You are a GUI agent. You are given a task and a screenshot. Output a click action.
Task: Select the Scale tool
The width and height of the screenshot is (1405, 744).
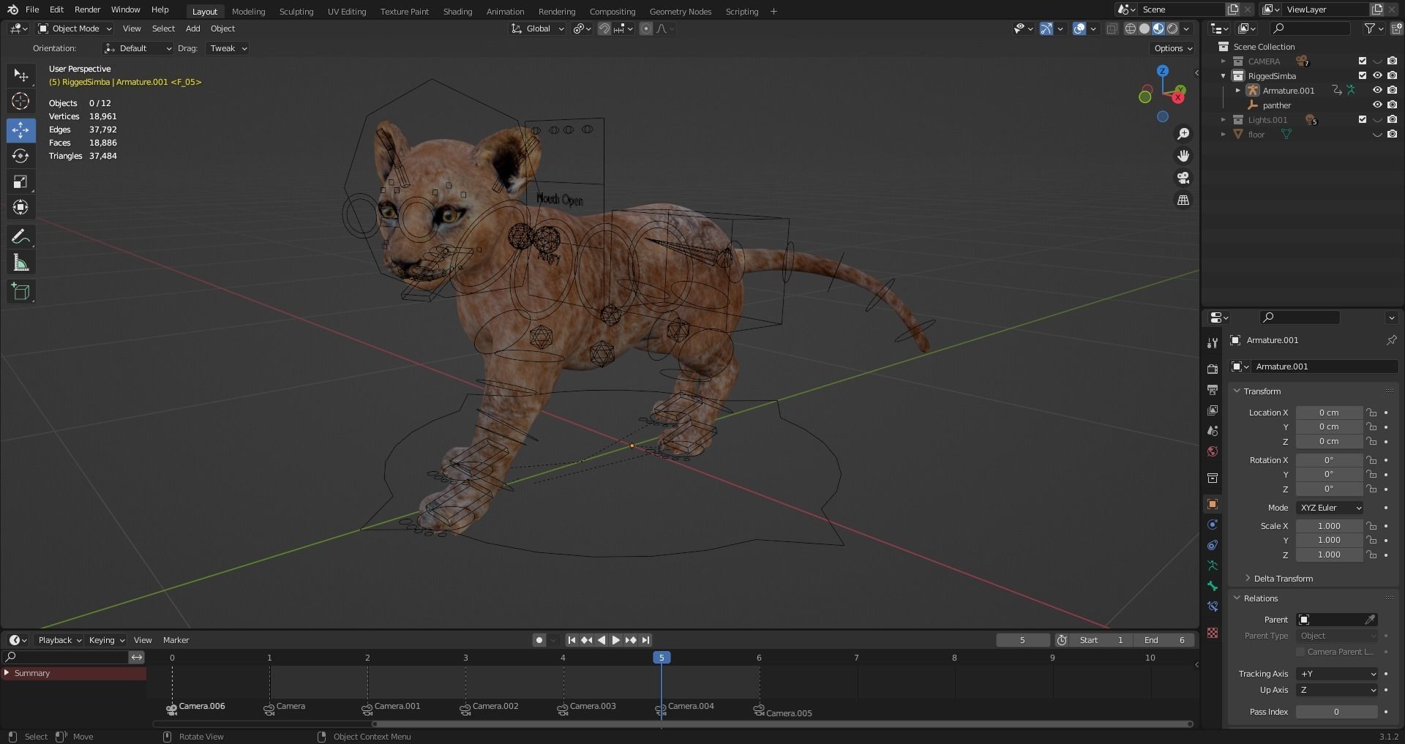click(x=20, y=181)
